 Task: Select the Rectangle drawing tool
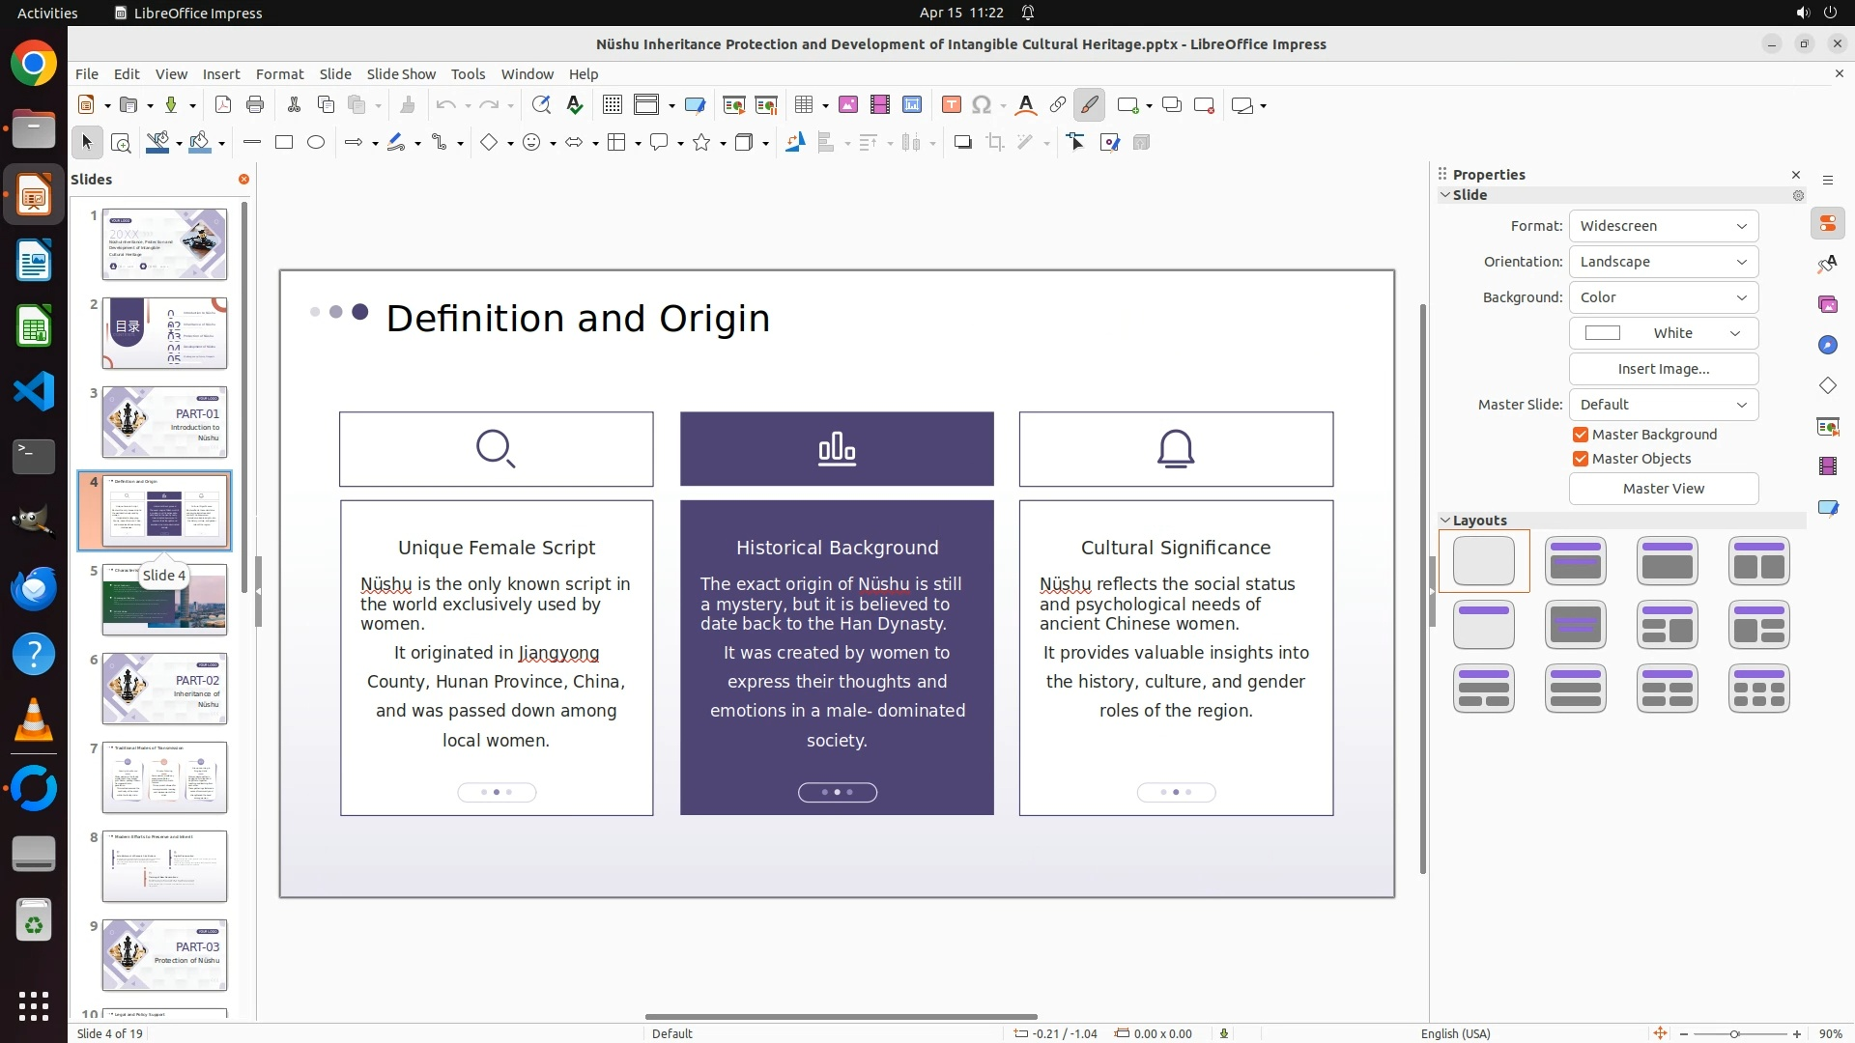click(x=284, y=143)
